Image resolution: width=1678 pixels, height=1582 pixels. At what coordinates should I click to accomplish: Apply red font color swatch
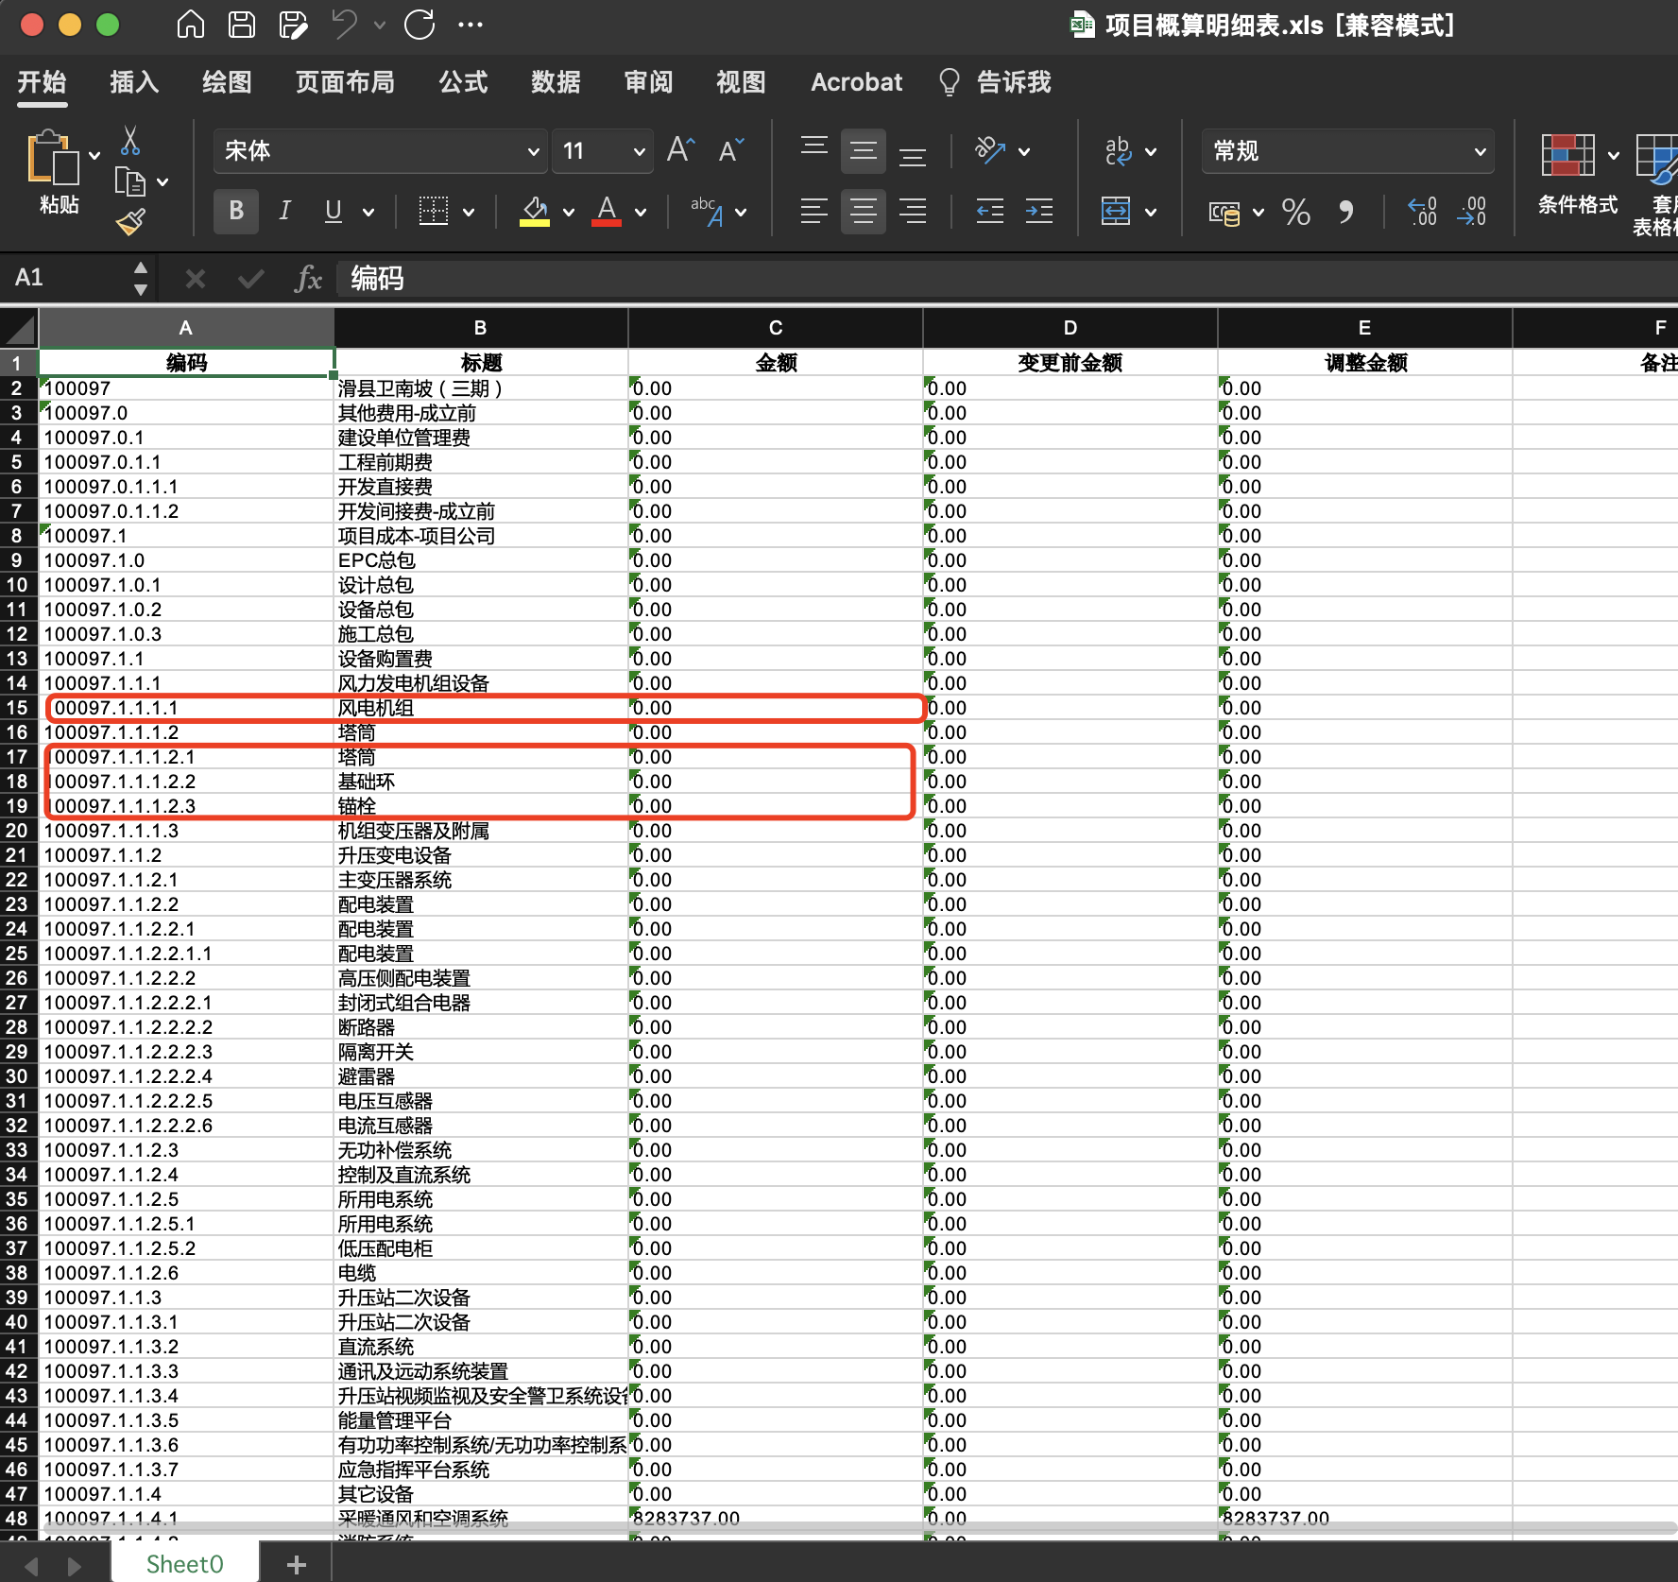[x=607, y=212]
